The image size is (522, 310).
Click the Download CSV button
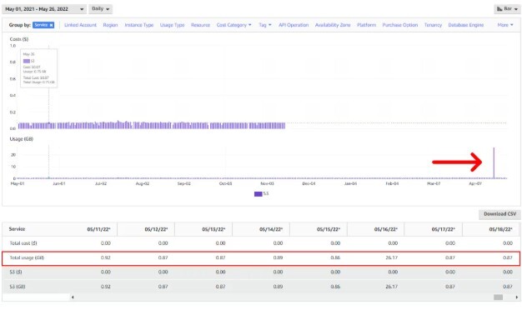point(499,214)
